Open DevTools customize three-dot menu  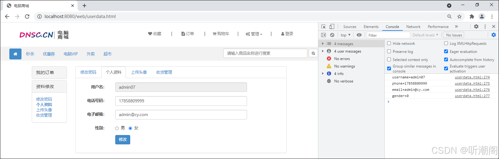point(485,26)
